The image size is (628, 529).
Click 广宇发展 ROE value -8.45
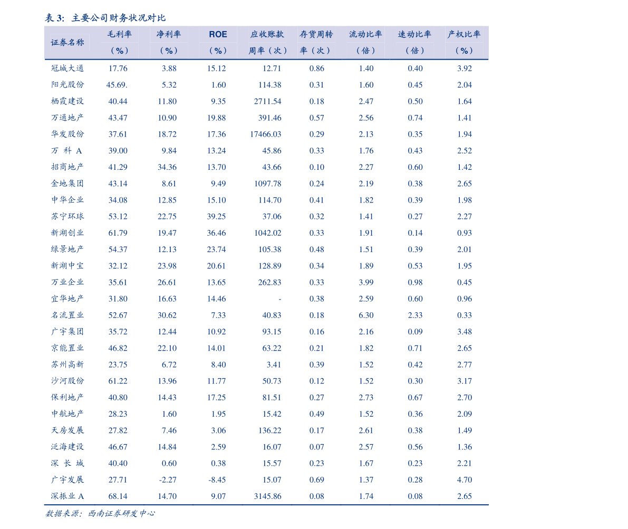tap(217, 480)
